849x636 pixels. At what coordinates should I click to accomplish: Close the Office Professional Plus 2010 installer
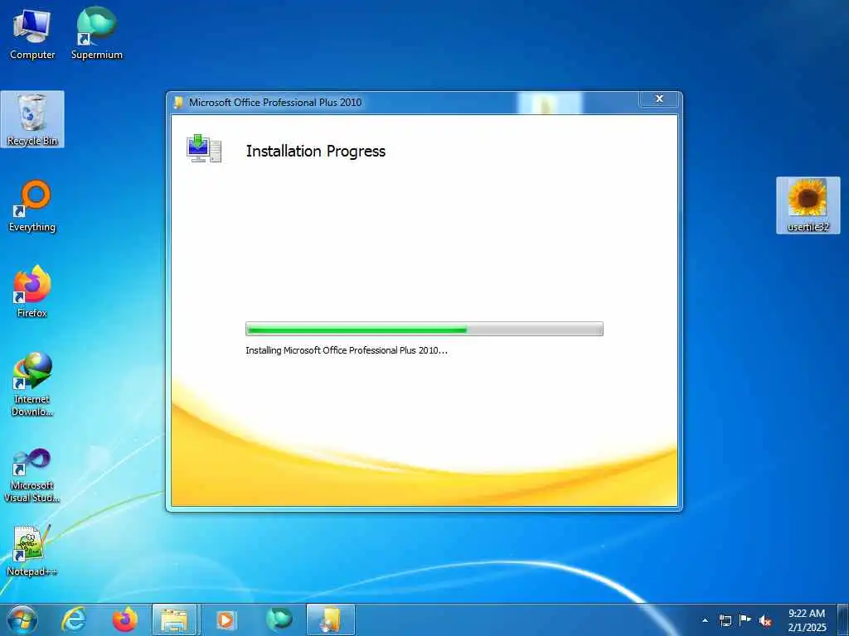point(659,99)
